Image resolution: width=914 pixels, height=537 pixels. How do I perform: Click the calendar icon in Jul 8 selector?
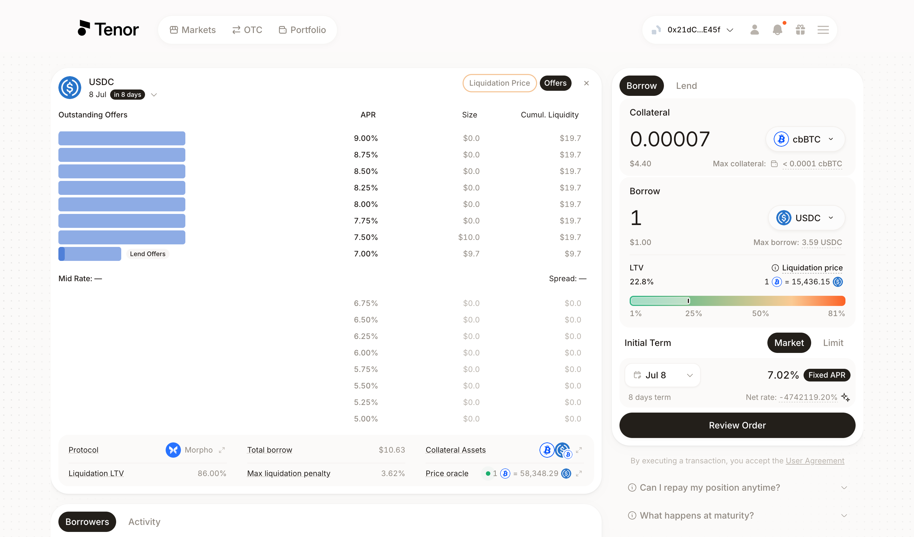637,375
